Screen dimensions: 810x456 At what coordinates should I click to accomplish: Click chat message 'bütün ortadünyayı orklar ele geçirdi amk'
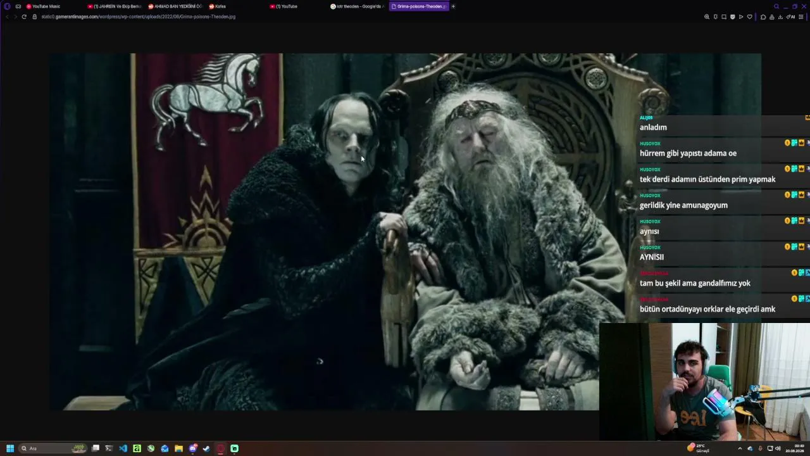point(707,309)
